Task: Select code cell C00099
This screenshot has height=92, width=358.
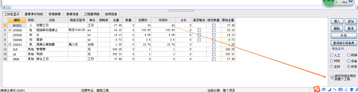Action: click(x=17, y=40)
